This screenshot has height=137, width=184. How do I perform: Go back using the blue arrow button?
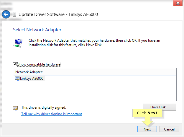tap(6, 14)
